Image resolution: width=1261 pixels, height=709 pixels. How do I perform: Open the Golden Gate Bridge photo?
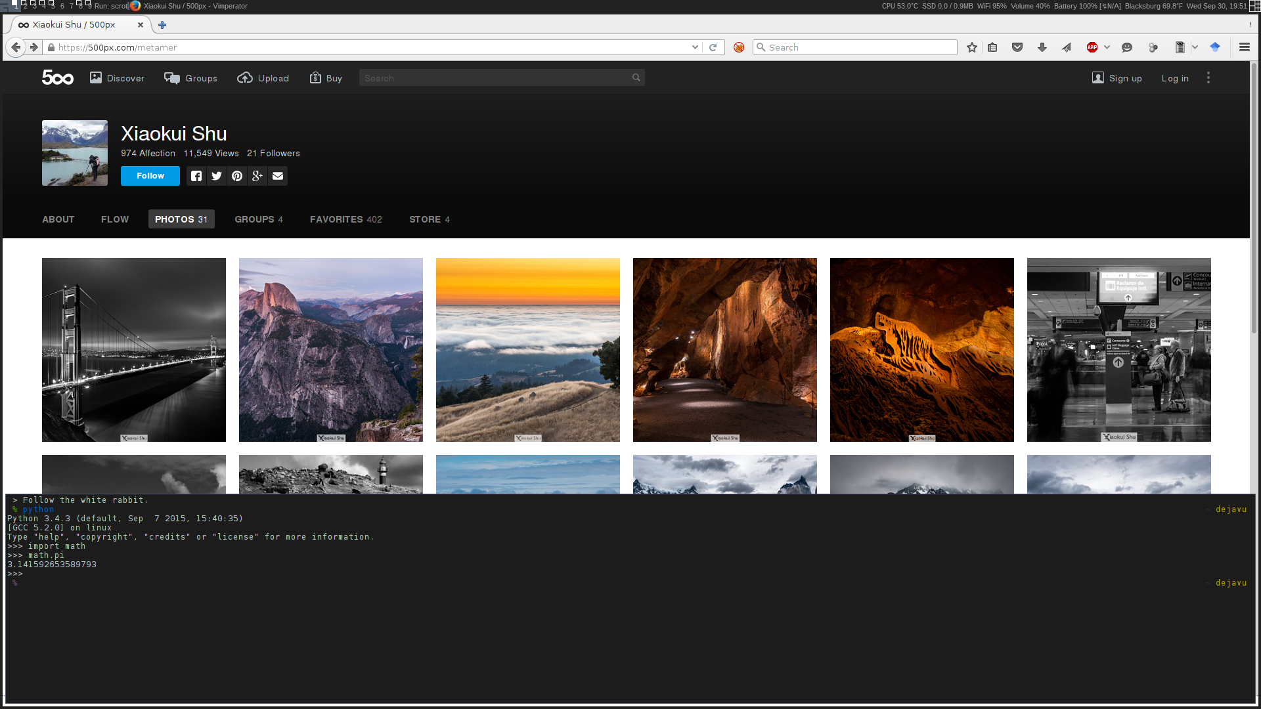coord(134,350)
